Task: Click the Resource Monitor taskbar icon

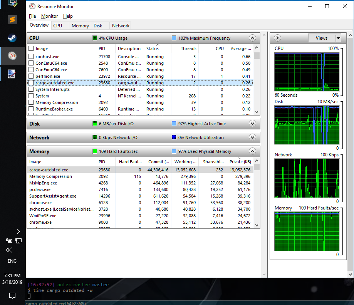Action: [12, 56]
